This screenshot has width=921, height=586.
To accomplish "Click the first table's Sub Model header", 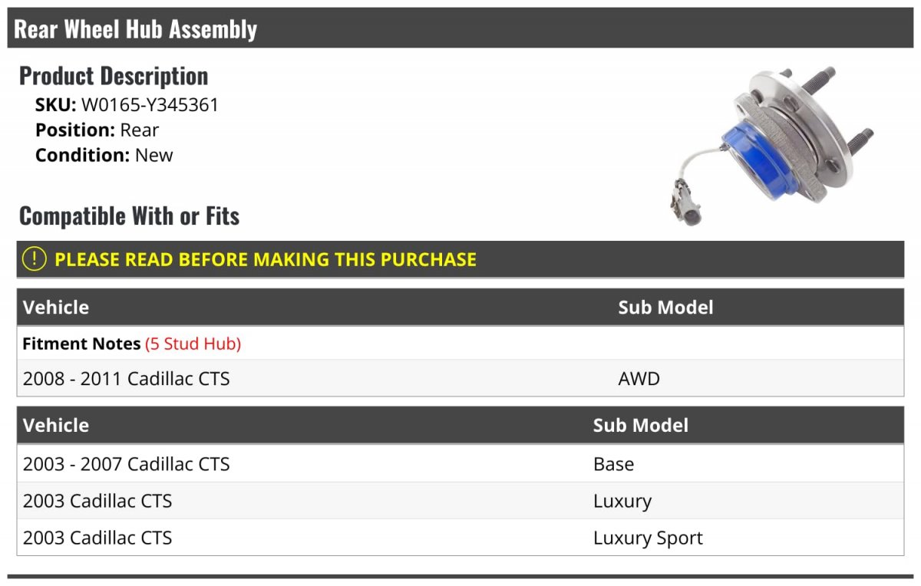I will click(665, 308).
